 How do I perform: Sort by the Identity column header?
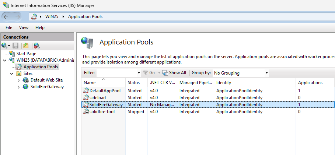[x=255, y=83]
